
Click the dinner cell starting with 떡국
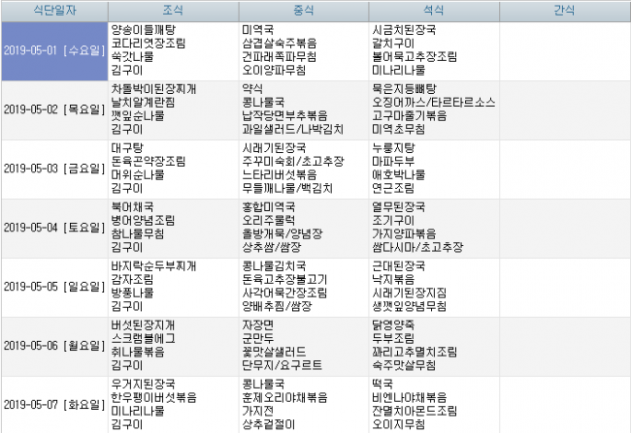point(433,404)
